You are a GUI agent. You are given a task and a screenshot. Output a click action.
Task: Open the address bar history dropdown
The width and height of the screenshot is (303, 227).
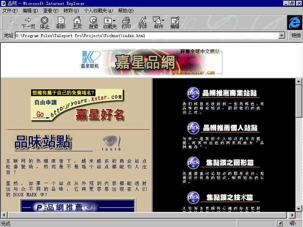click(x=281, y=36)
